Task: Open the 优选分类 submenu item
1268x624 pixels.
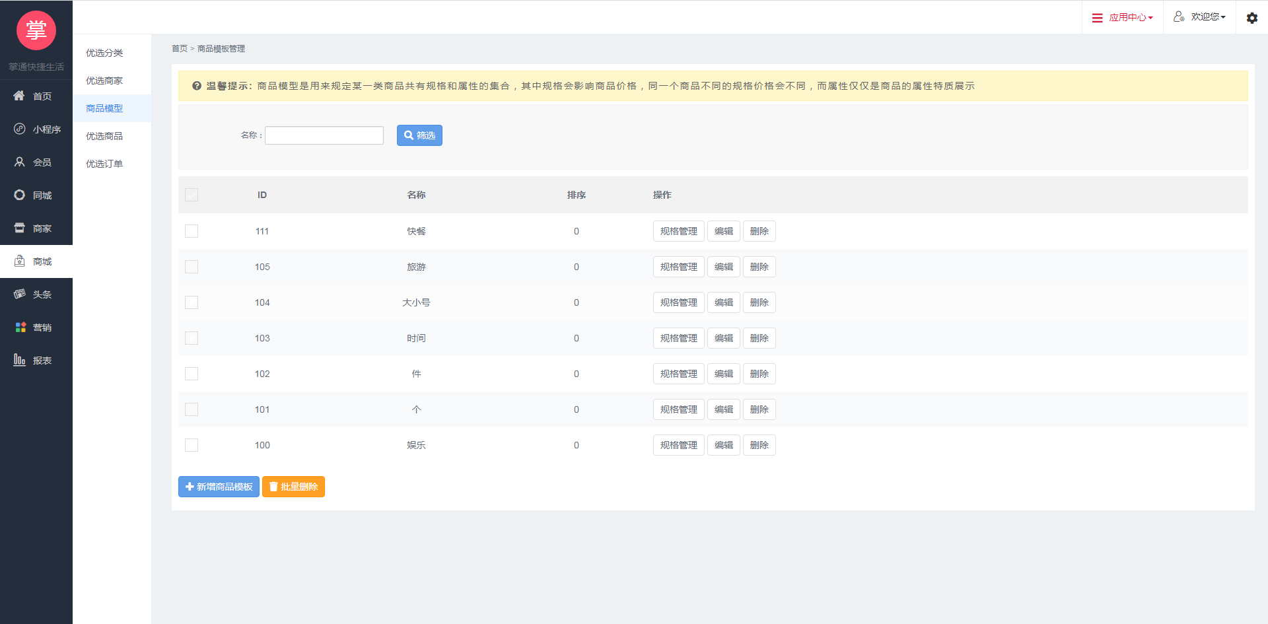Action: [112, 53]
